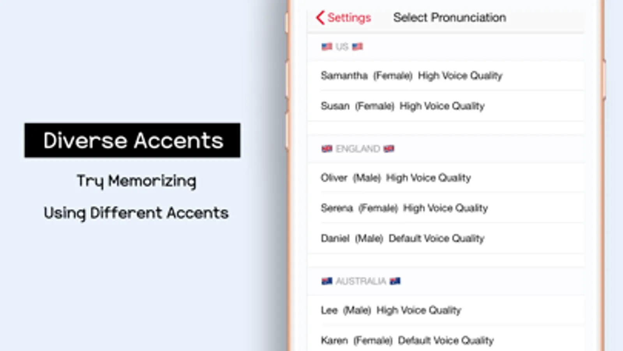Pick Lee (Male) High Voice Quality

446,310
